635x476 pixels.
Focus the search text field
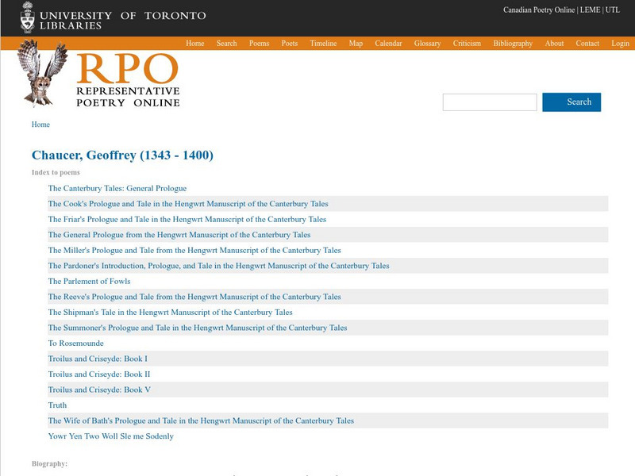(x=490, y=102)
